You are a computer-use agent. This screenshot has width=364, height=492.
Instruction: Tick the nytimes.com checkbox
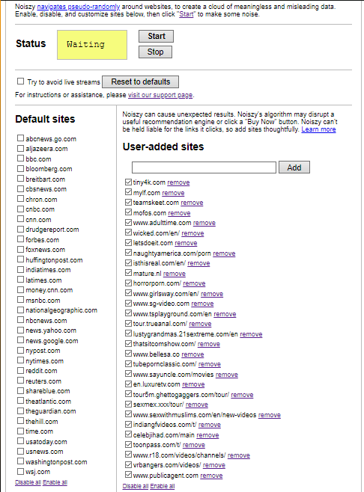click(20, 360)
